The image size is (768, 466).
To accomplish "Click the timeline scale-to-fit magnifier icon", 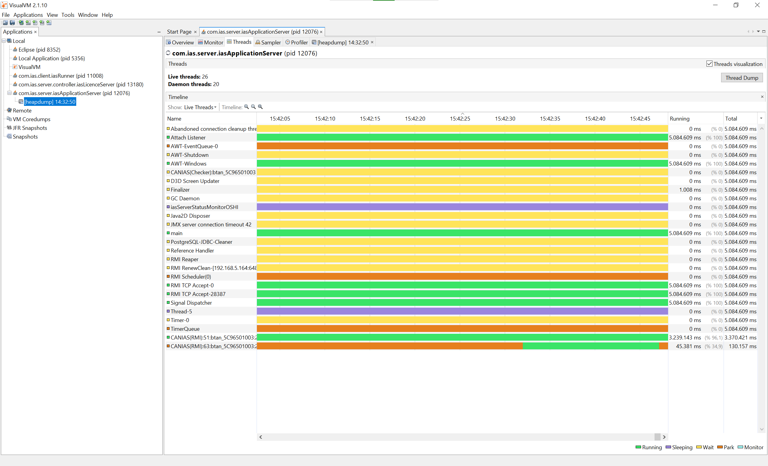I will [260, 107].
